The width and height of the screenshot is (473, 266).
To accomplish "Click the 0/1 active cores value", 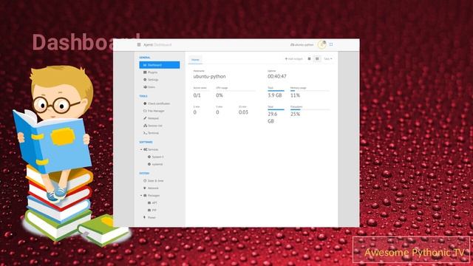I will [x=197, y=95].
